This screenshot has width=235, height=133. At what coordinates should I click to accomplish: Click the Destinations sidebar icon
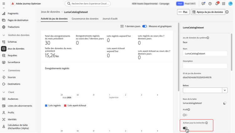4,84
